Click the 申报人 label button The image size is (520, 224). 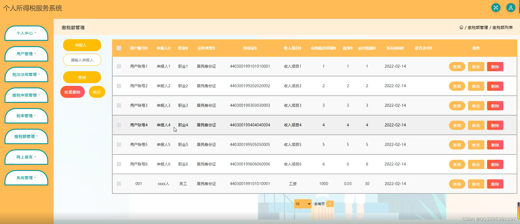point(82,45)
